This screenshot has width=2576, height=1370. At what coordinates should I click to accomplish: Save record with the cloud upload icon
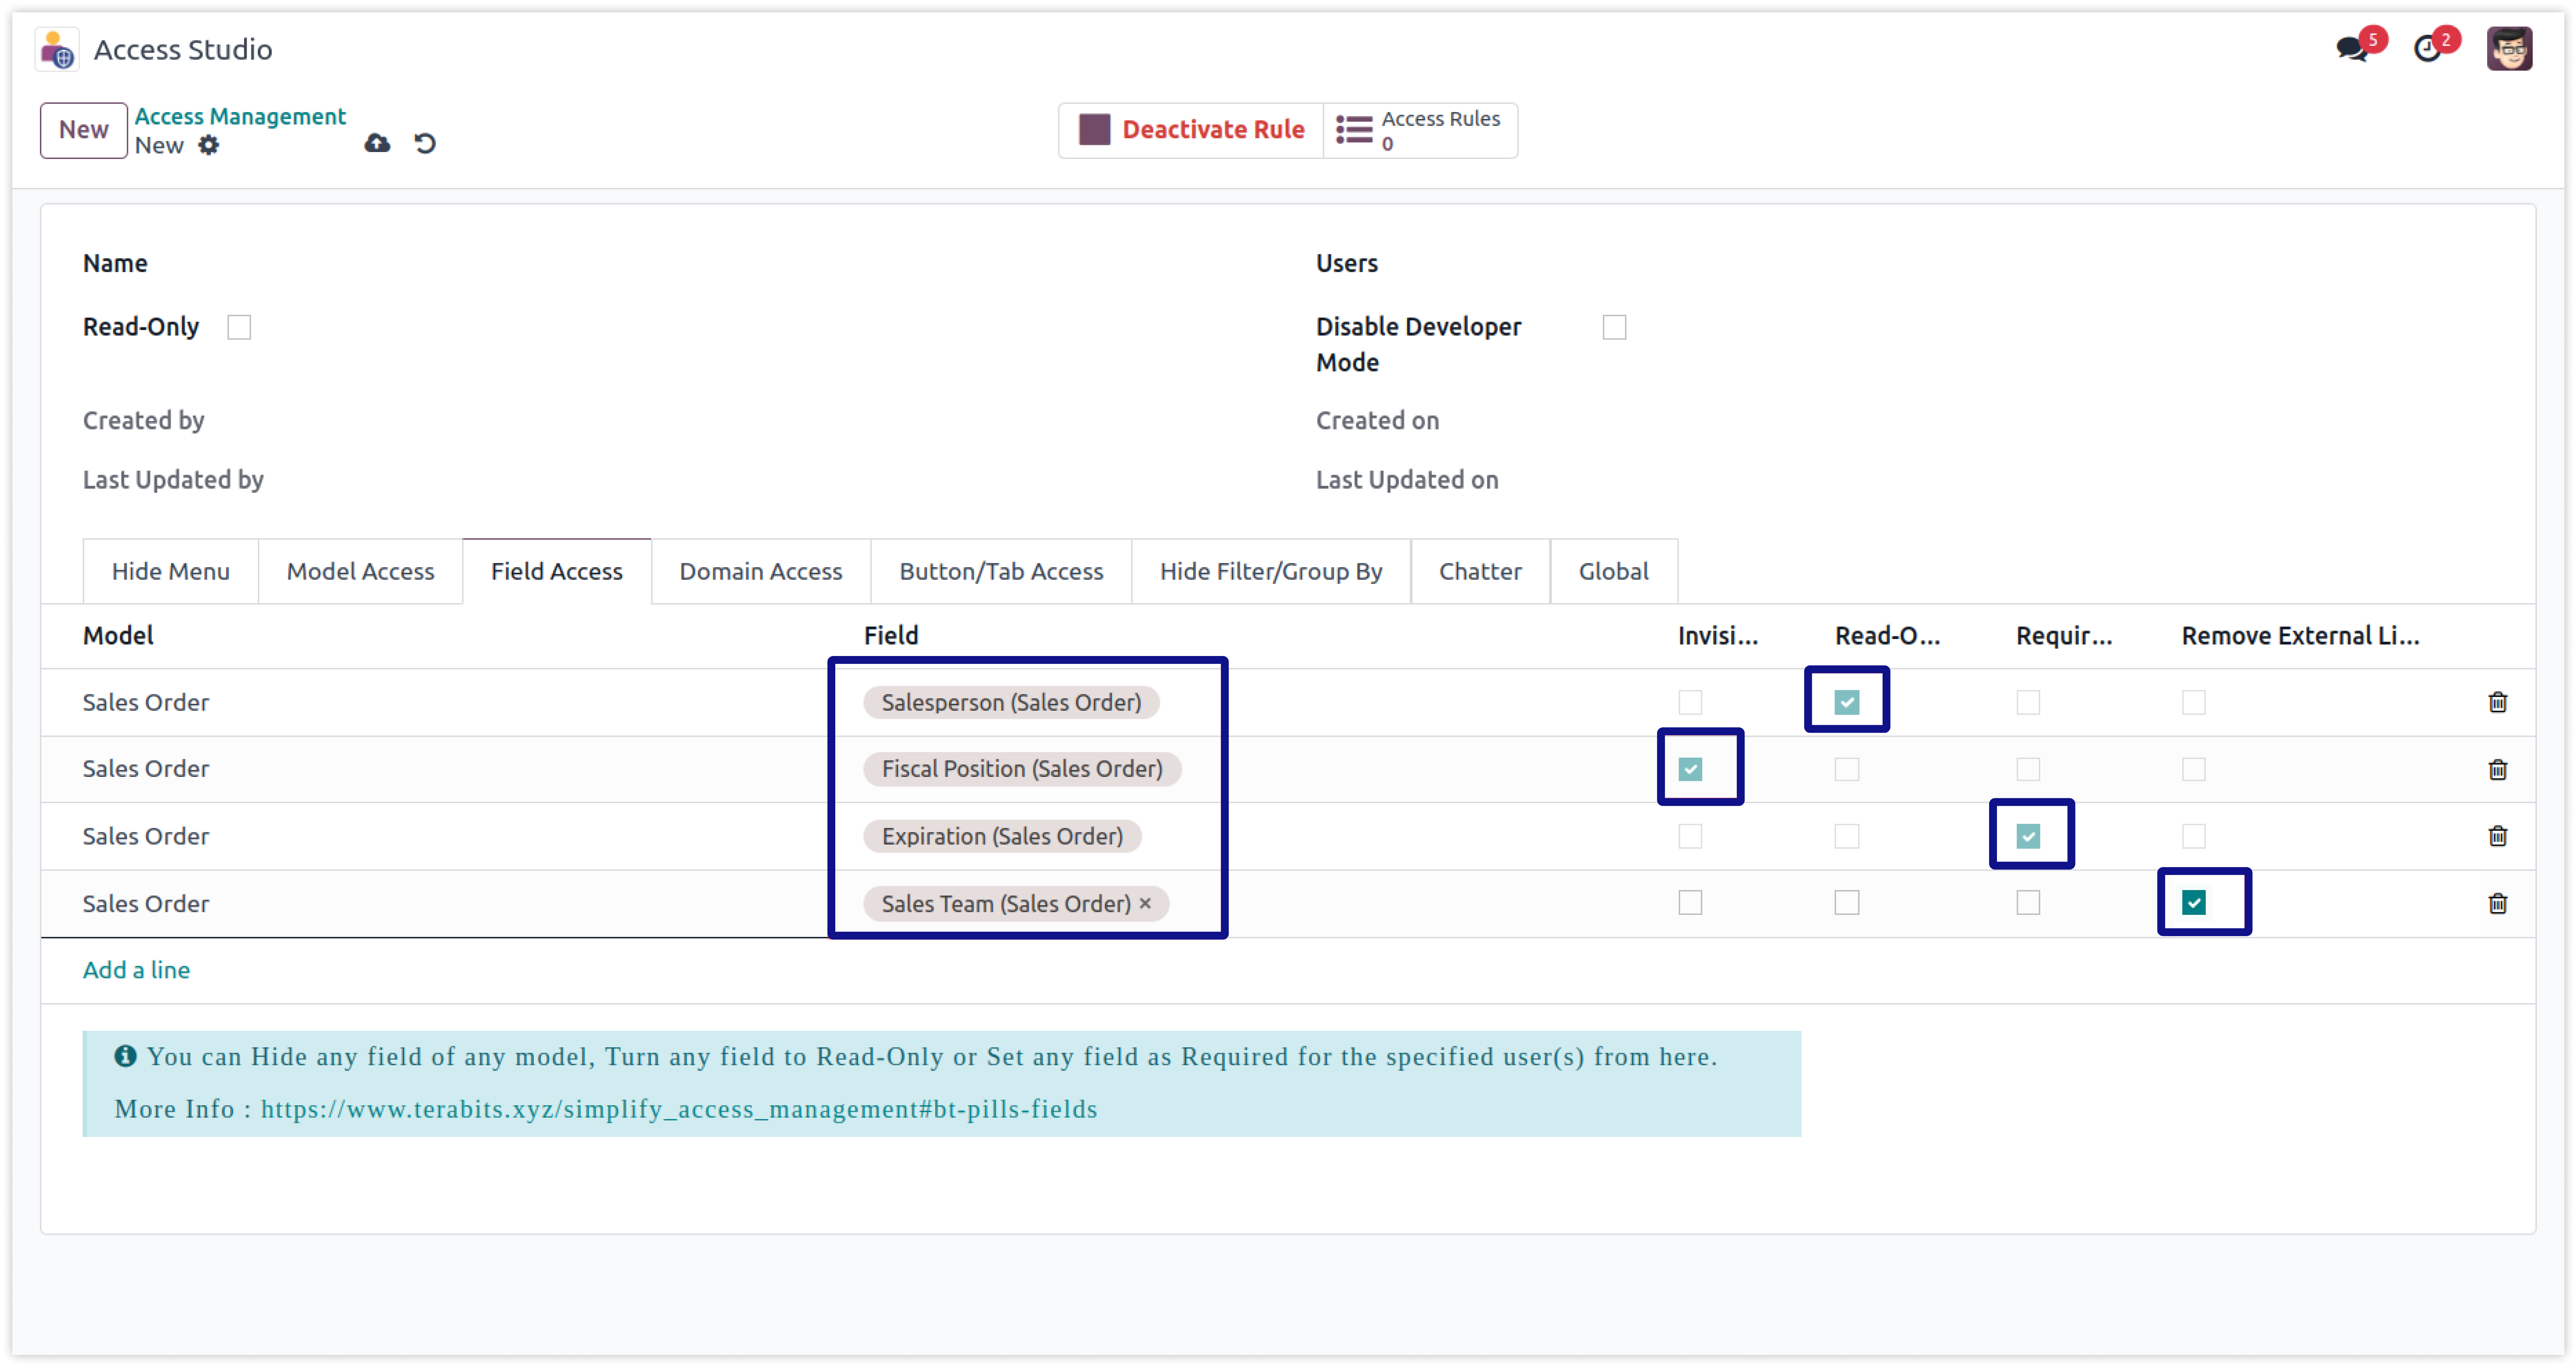(377, 143)
